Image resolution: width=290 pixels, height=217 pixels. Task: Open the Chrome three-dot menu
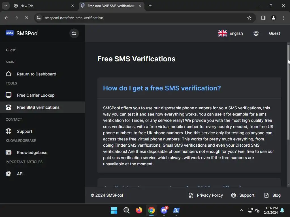pyautogui.click(x=284, y=18)
